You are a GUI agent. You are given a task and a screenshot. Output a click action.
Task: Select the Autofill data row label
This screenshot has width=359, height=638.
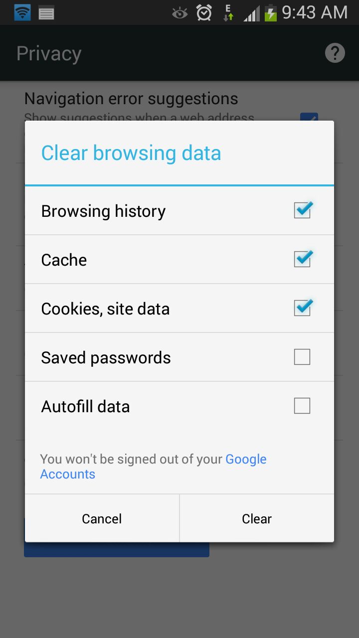(85, 406)
